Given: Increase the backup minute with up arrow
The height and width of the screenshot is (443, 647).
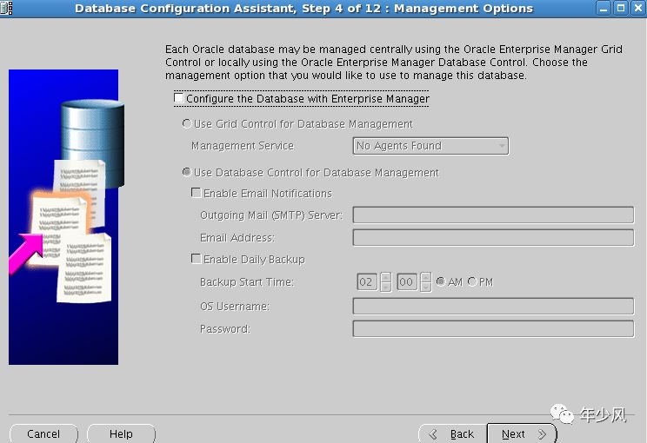Looking at the screenshot, I should coord(426,277).
